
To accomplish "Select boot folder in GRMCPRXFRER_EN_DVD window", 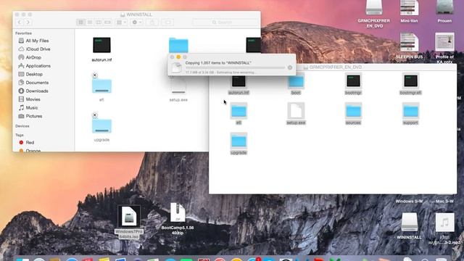I will click(296, 81).
